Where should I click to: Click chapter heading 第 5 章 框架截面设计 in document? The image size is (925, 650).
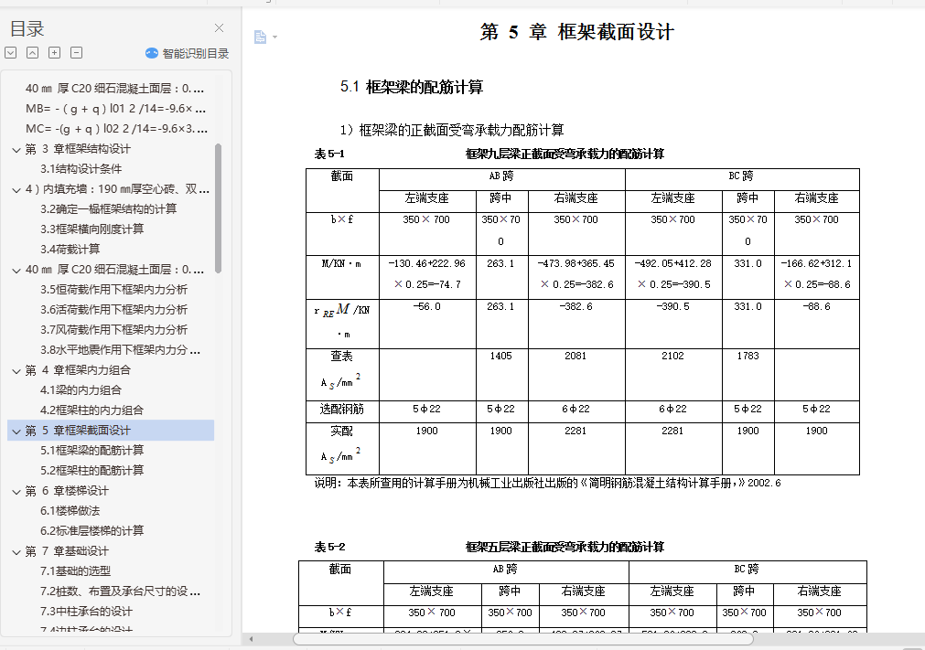click(577, 32)
